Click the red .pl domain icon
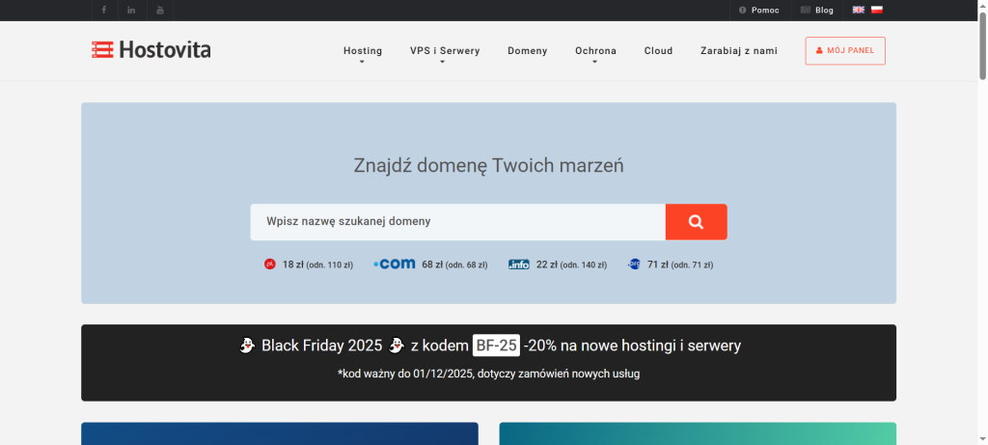The image size is (988, 445). (270, 264)
